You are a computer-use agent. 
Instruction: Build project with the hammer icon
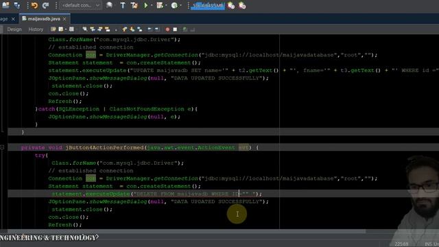[123, 5]
